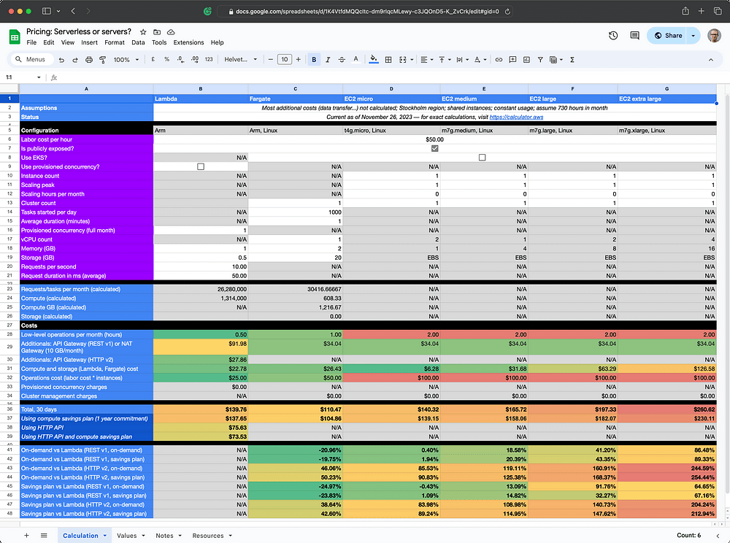Toggle the 'Use EKS?' checkbox

(483, 157)
